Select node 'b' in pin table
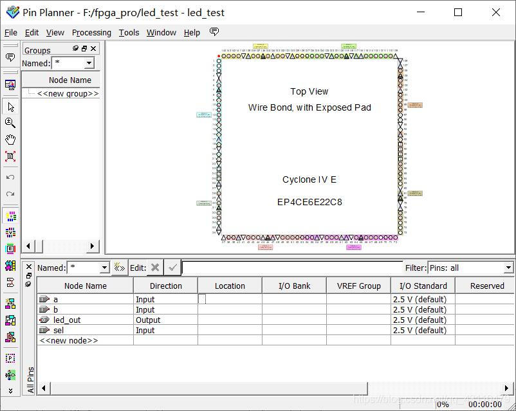The width and height of the screenshot is (516, 411). pos(85,309)
